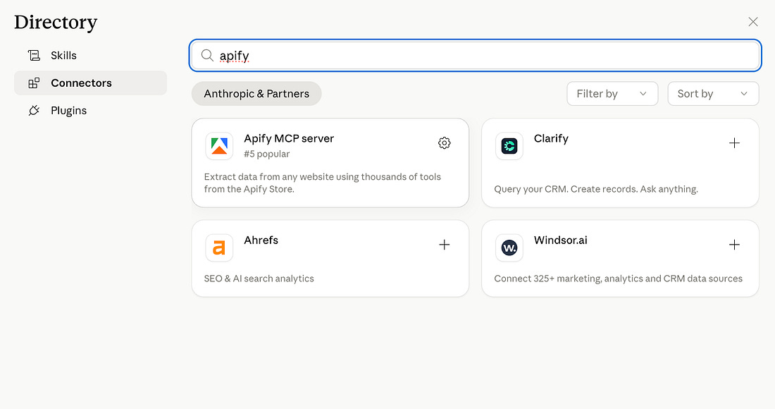Expand the Filter by chevron arrow
Screen dimensions: 775x409
[x=643, y=93]
